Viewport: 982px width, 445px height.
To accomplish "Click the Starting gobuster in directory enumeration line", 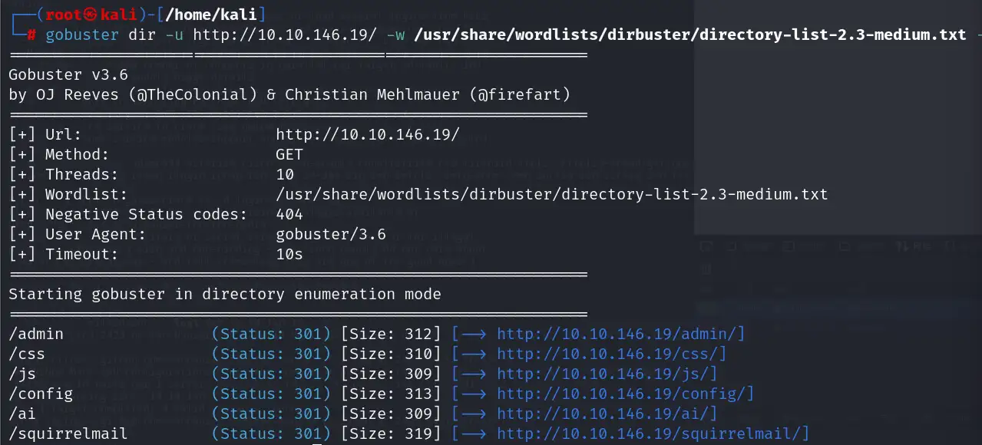I will click(x=225, y=294).
